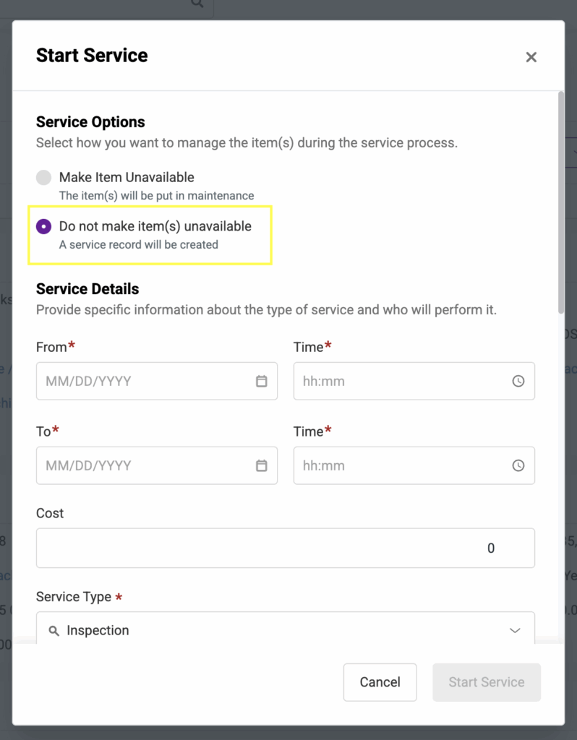This screenshot has width=577, height=740.
Task: Click the Start Service button
Action: point(487,682)
